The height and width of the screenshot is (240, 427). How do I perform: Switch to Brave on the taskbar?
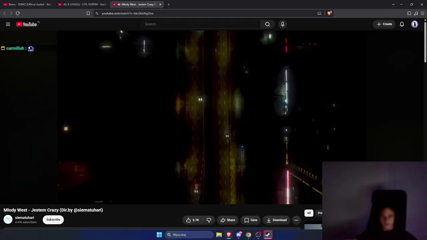[x=229, y=235]
